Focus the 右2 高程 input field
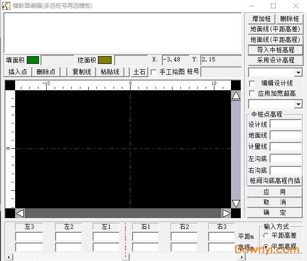 [x=184, y=247]
